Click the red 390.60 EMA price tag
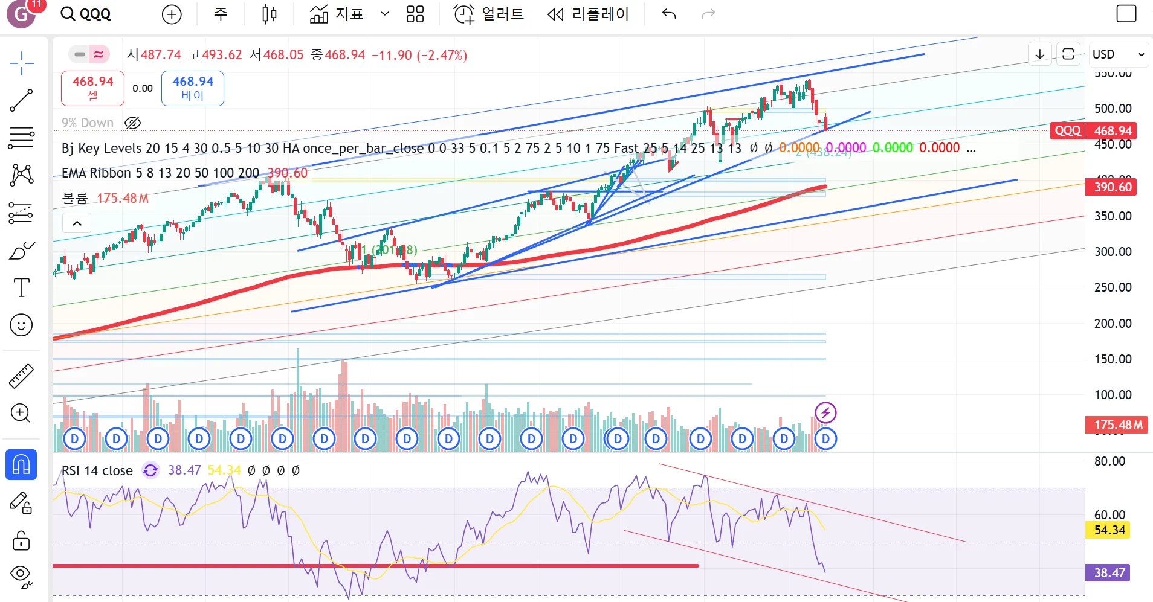The width and height of the screenshot is (1153, 602). tap(1112, 187)
